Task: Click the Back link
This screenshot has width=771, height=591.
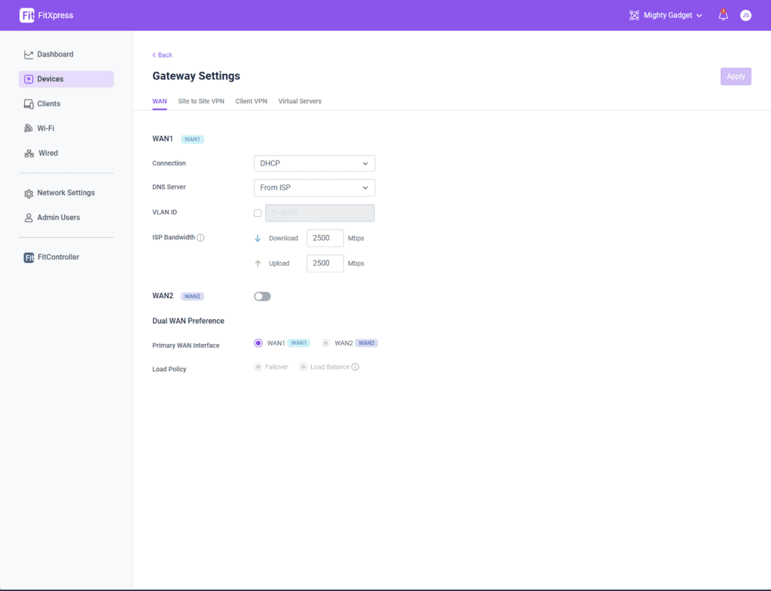Action: point(163,55)
